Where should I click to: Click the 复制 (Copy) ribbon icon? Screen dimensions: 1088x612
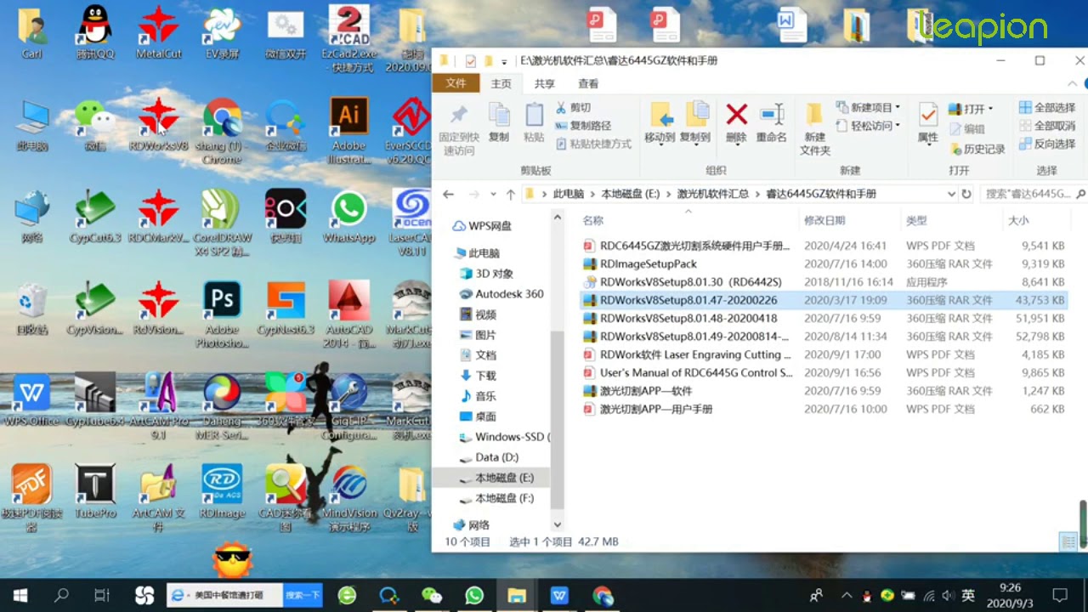[x=499, y=124]
